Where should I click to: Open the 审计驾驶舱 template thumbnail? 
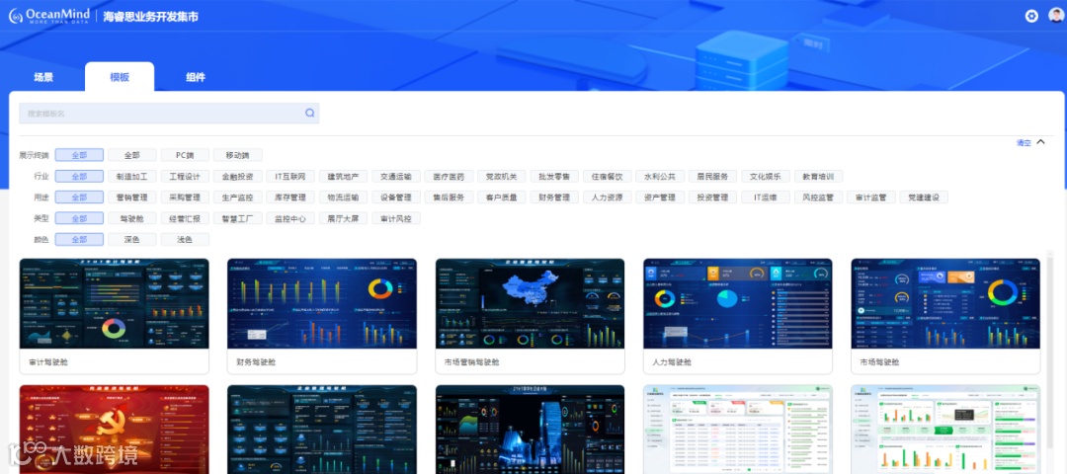(x=115, y=303)
